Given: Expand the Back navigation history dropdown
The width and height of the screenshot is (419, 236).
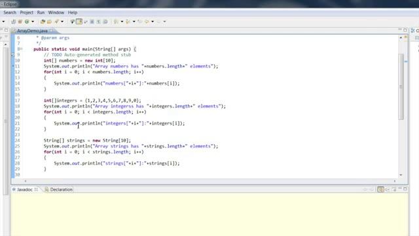Looking at the screenshot, I should (153, 22).
